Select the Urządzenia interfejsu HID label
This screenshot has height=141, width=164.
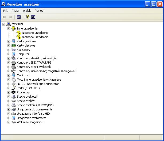(x=33, y=114)
